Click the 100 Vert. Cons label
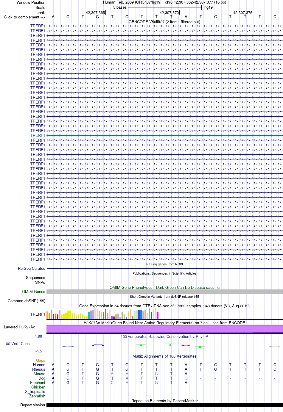This screenshot has width=283, height=412. coord(17,344)
